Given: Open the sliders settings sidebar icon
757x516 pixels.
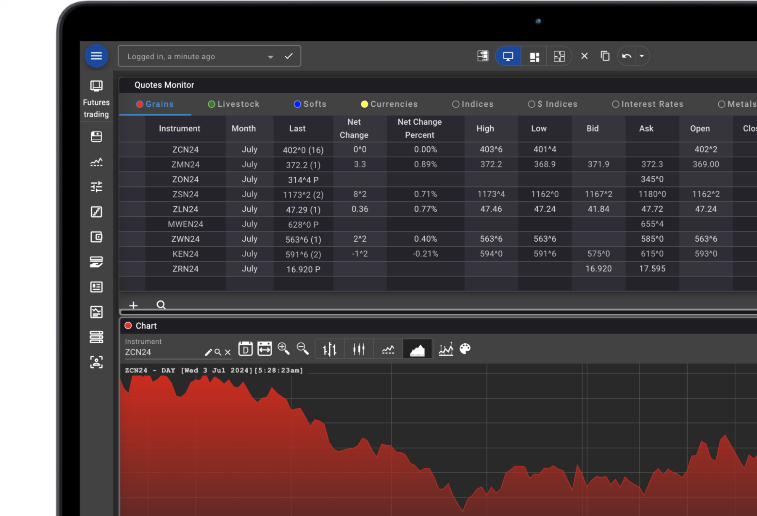Looking at the screenshot, I should (96, 187).
